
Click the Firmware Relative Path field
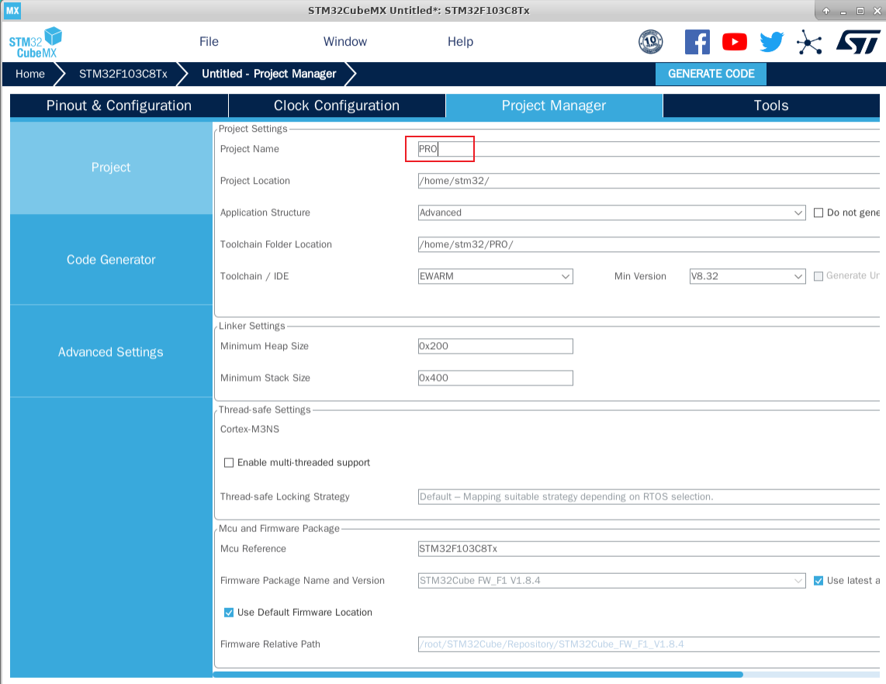(649, 644)
